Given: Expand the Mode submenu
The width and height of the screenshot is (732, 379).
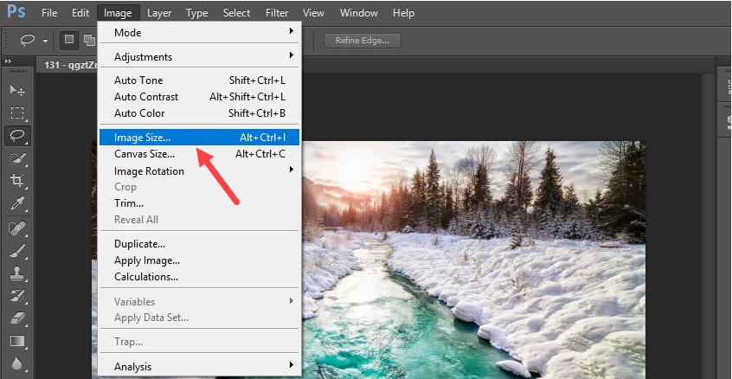Looking at the screenshot, I should click(199, 32).
